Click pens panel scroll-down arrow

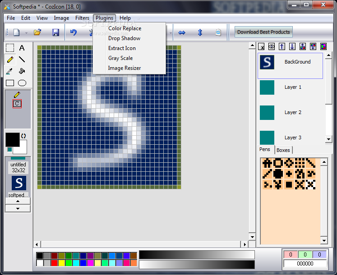click(x=324, y=241)
